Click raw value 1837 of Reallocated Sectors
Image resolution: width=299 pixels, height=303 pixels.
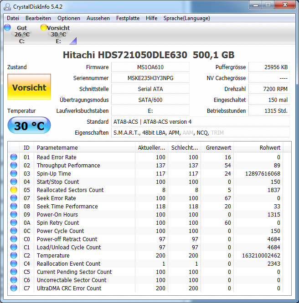(x=273, y=190)
